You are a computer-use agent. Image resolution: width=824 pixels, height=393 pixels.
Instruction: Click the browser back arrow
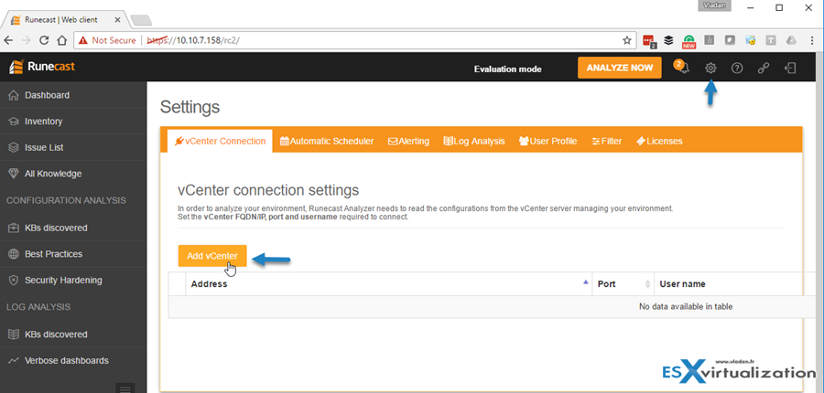click(x=9, y=40)
